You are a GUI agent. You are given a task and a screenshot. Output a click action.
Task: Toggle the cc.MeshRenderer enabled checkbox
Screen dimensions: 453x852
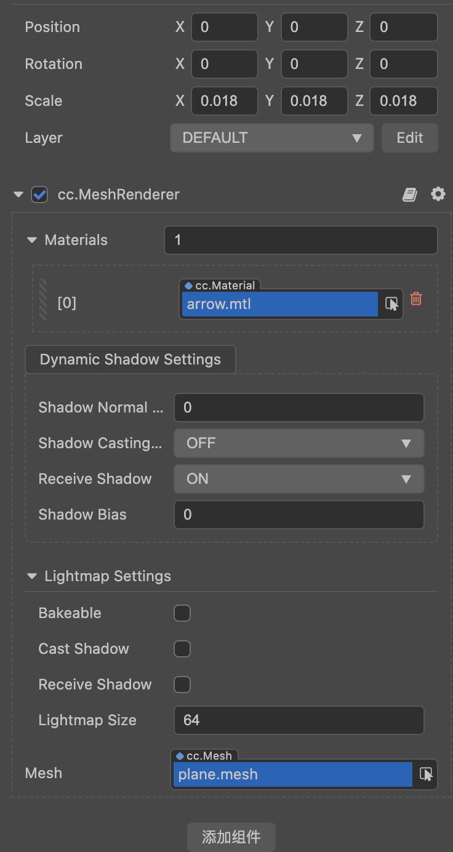pyautogui.click(x=40, y=195)
